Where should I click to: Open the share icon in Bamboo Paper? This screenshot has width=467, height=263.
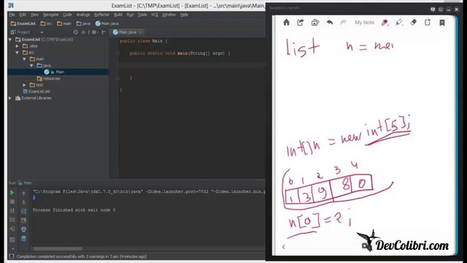pos(300,23)
